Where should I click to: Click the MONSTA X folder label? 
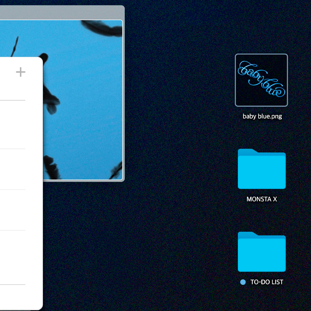(x=262, y=199)
